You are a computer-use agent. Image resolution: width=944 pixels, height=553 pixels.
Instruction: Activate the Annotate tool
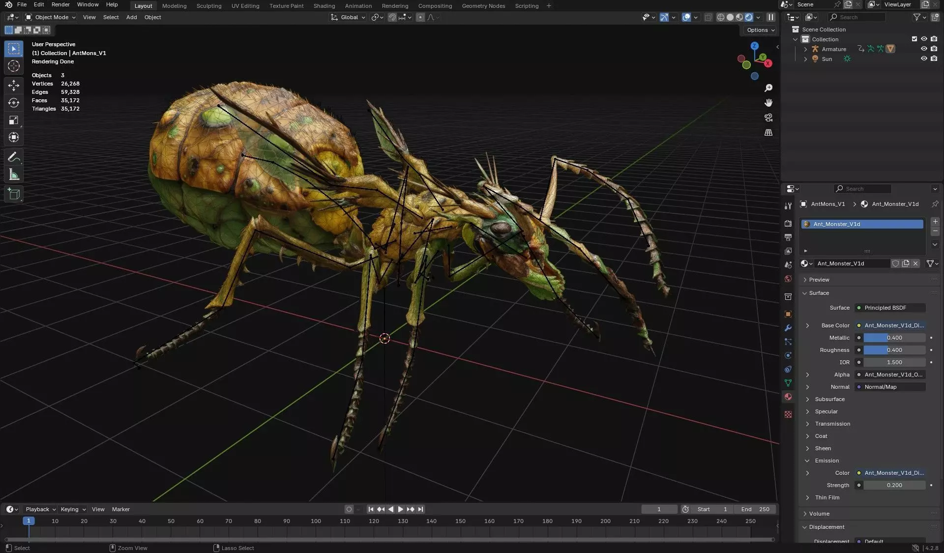click(14, 157)
